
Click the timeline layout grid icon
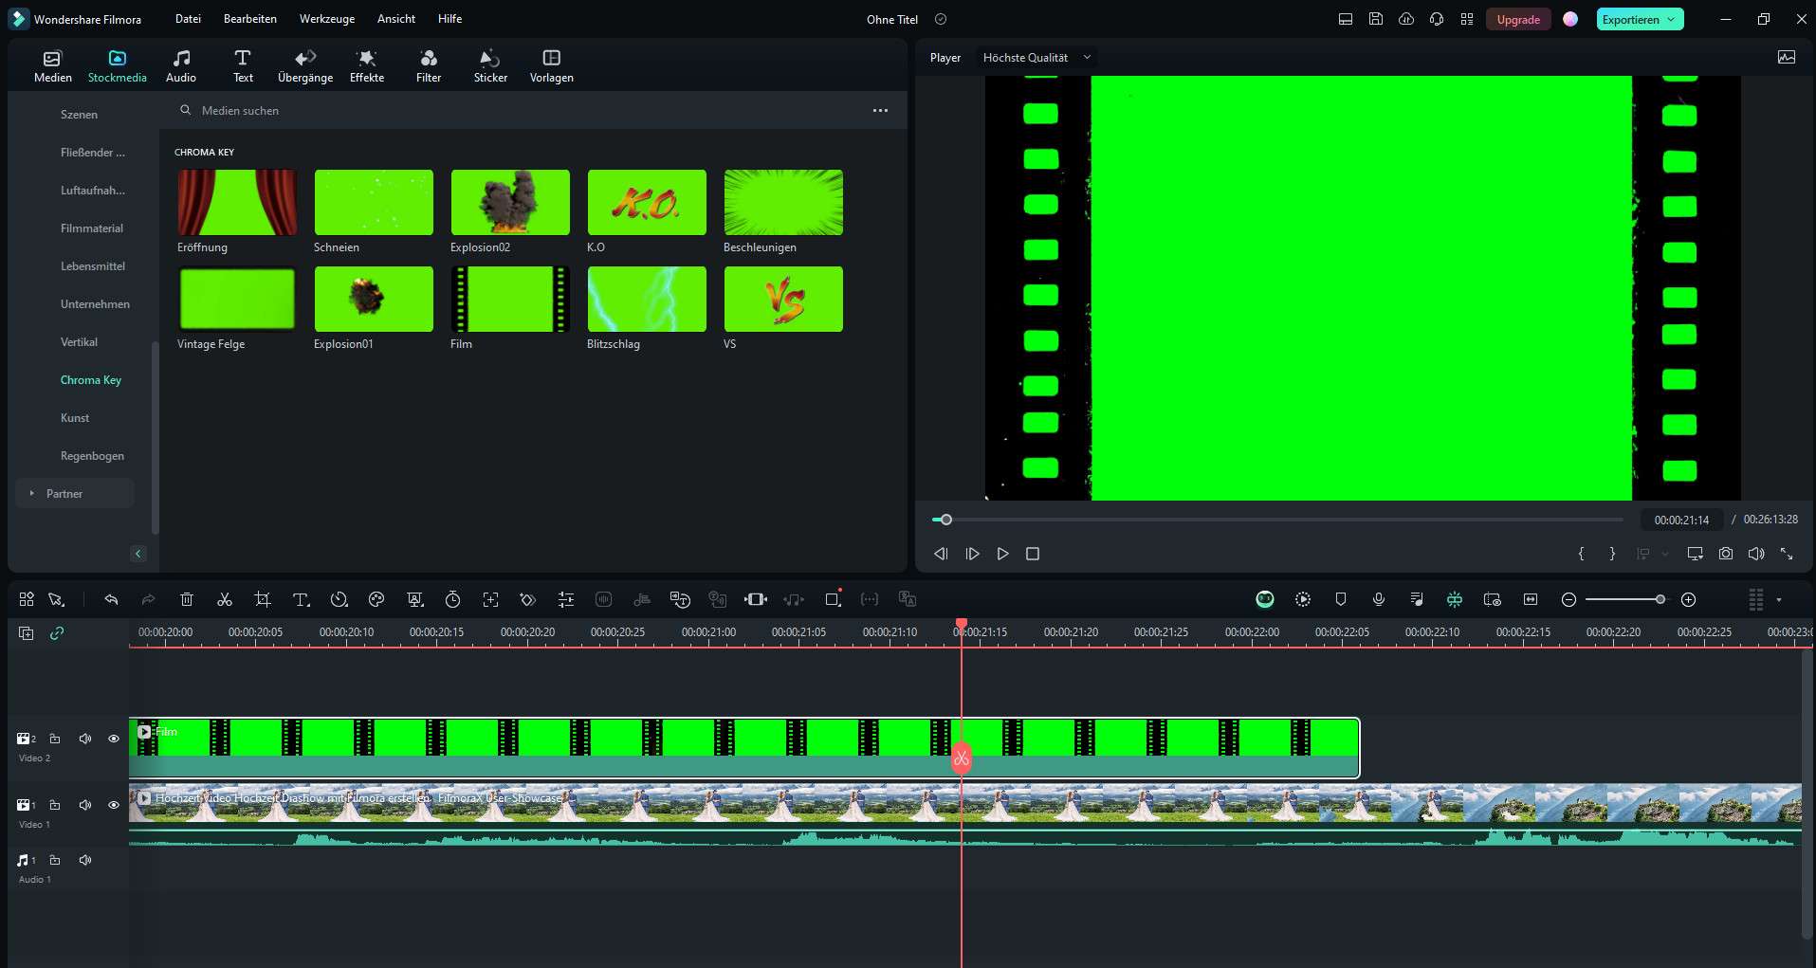tap(27, 599)
